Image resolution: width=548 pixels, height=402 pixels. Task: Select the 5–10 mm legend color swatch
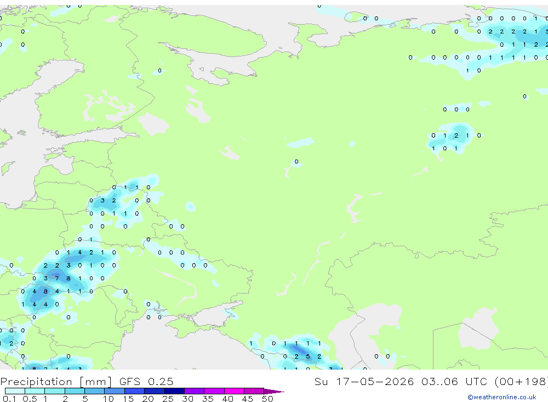95,391
